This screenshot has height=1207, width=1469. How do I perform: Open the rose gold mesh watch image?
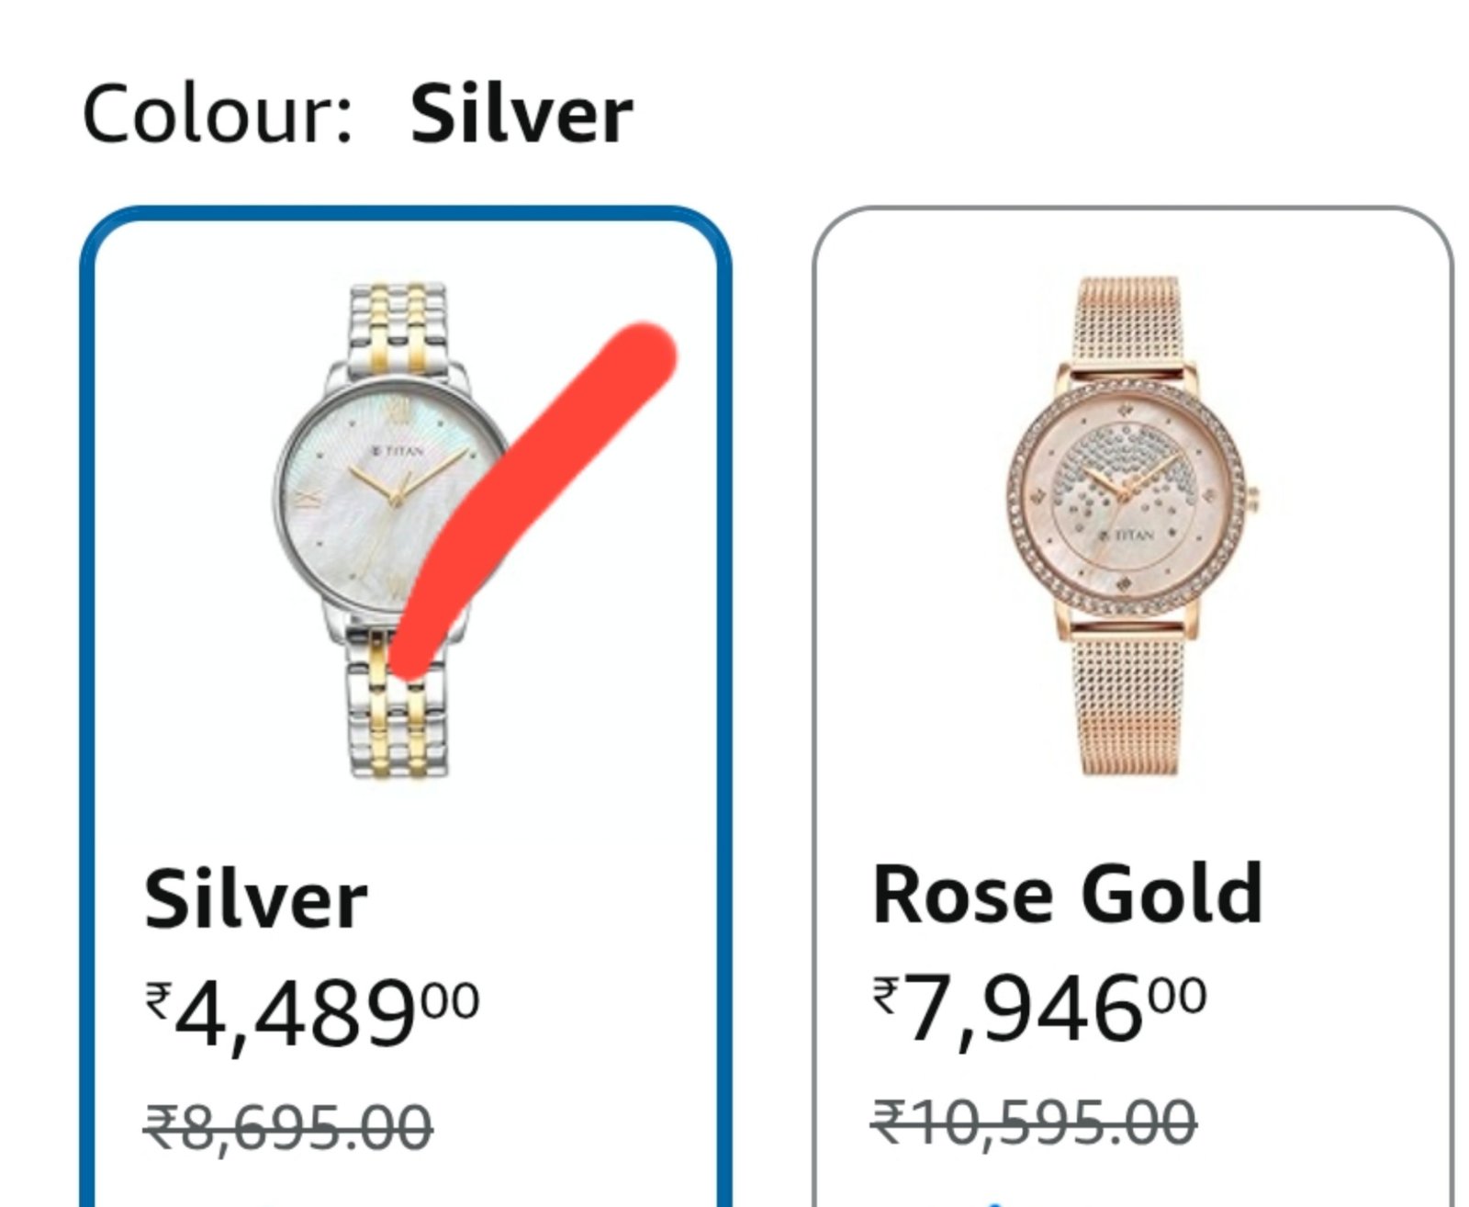click(x=1131, y=525)
